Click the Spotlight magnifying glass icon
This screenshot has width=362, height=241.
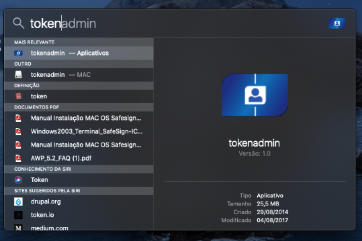(19, 23)
